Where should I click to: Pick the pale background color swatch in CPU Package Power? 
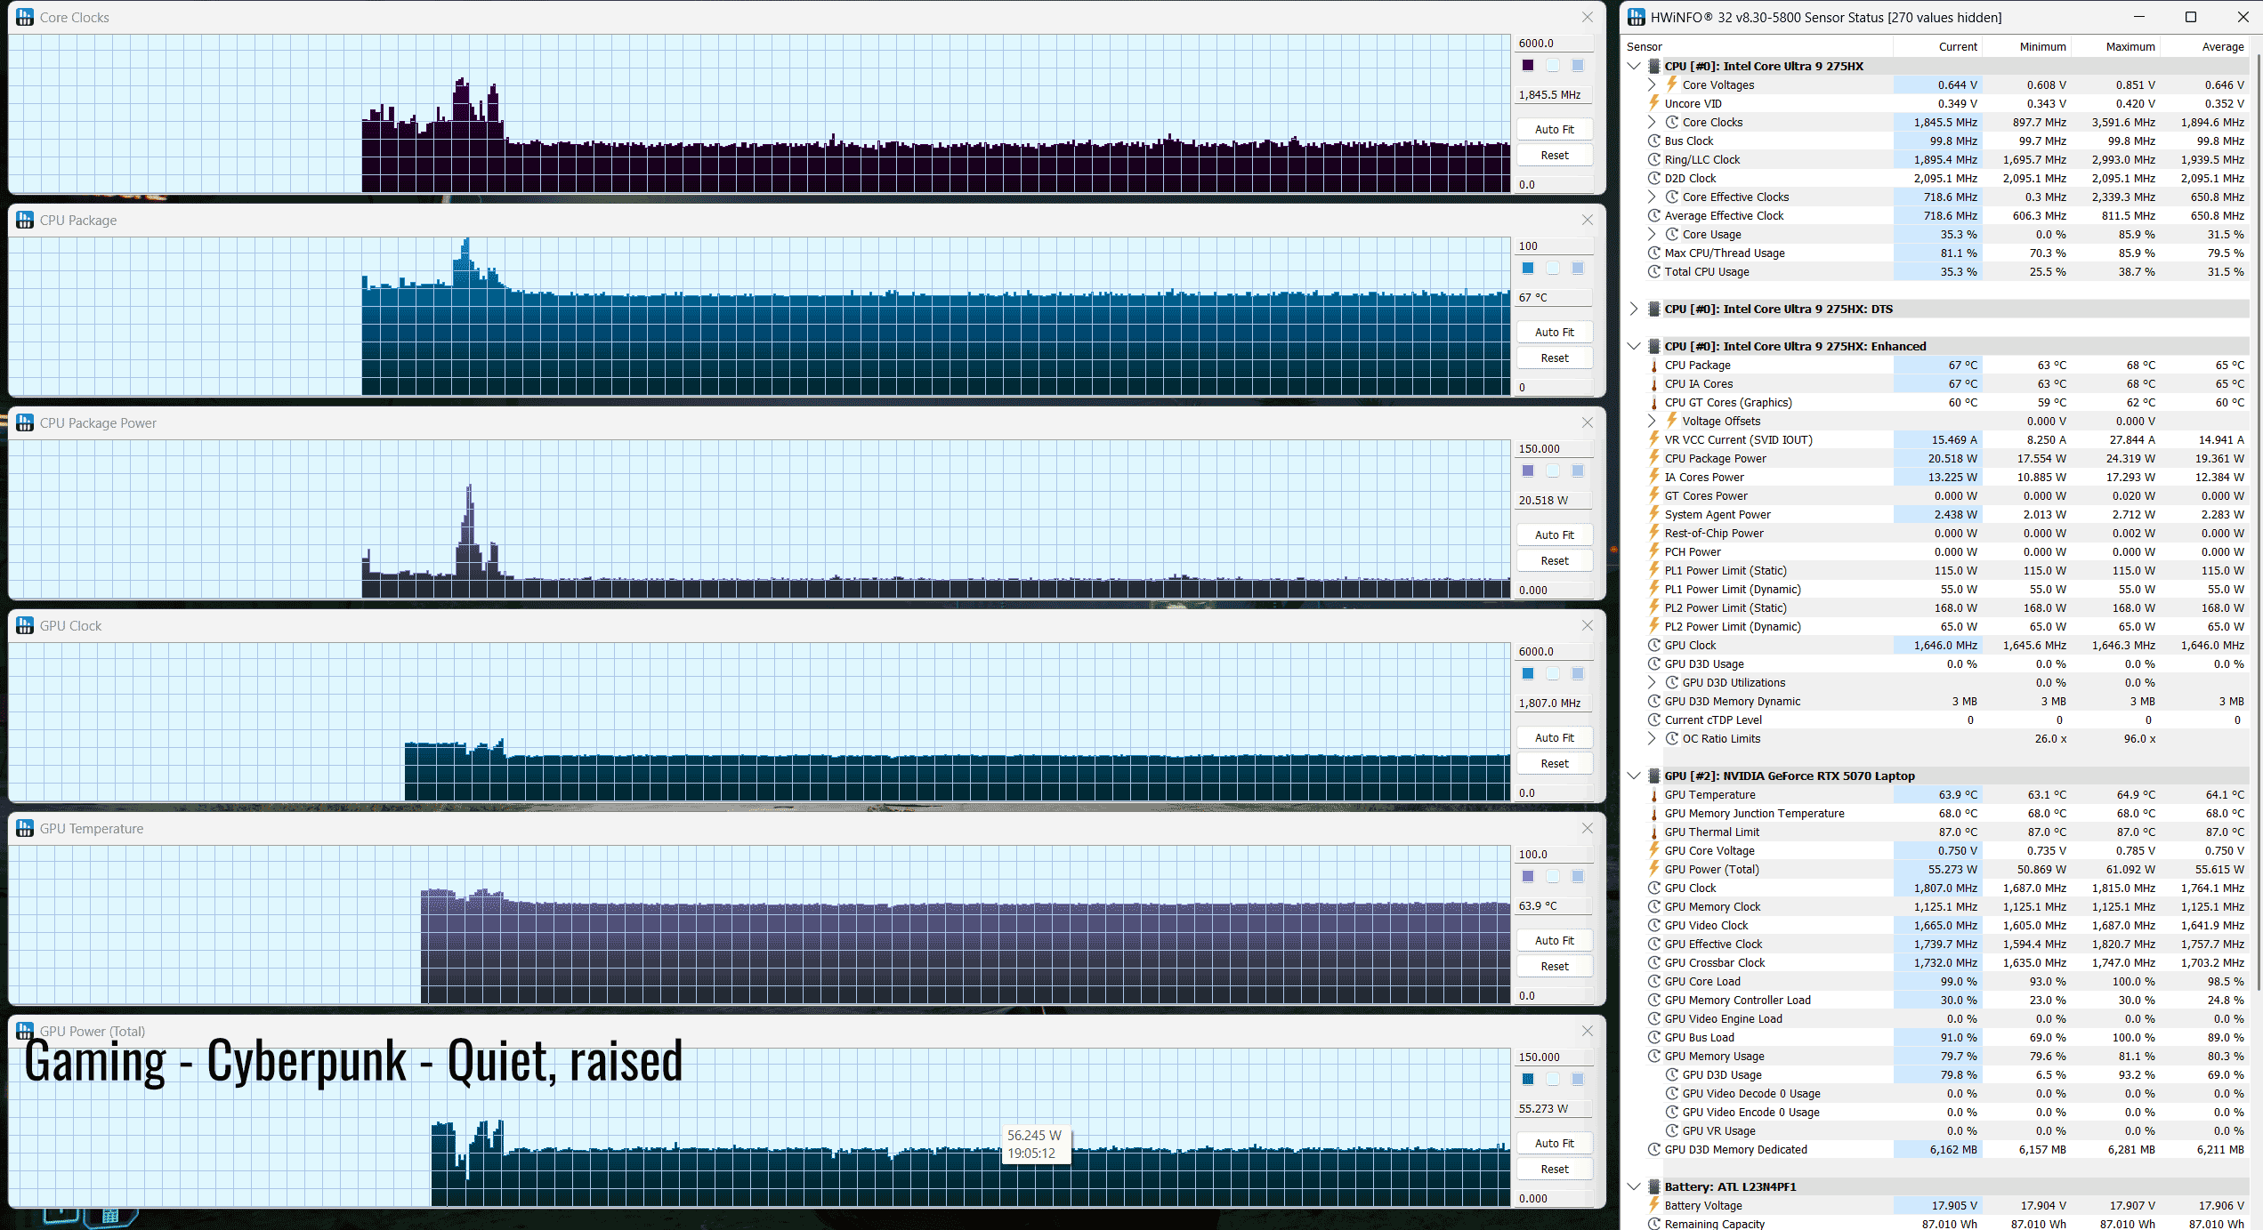pyautogui.click(x=1553, y=470)
